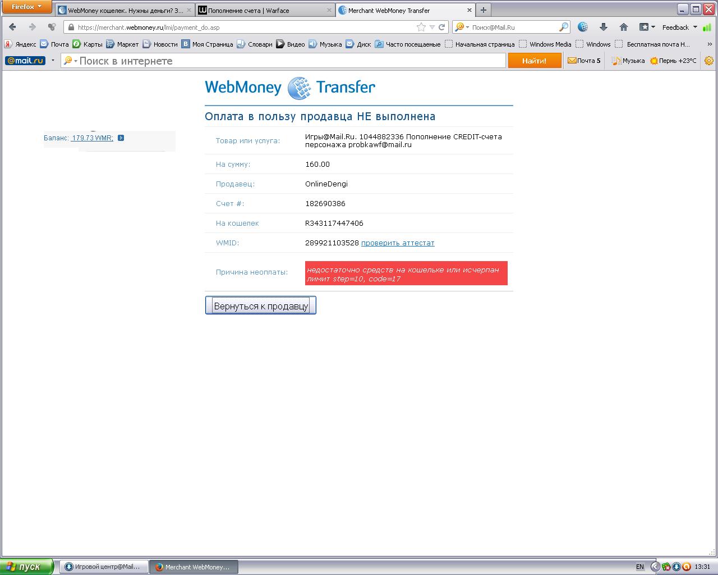718x575 pixels.
Task: Open the URL history dropdown arrow
Action: [x=431, y=27]
